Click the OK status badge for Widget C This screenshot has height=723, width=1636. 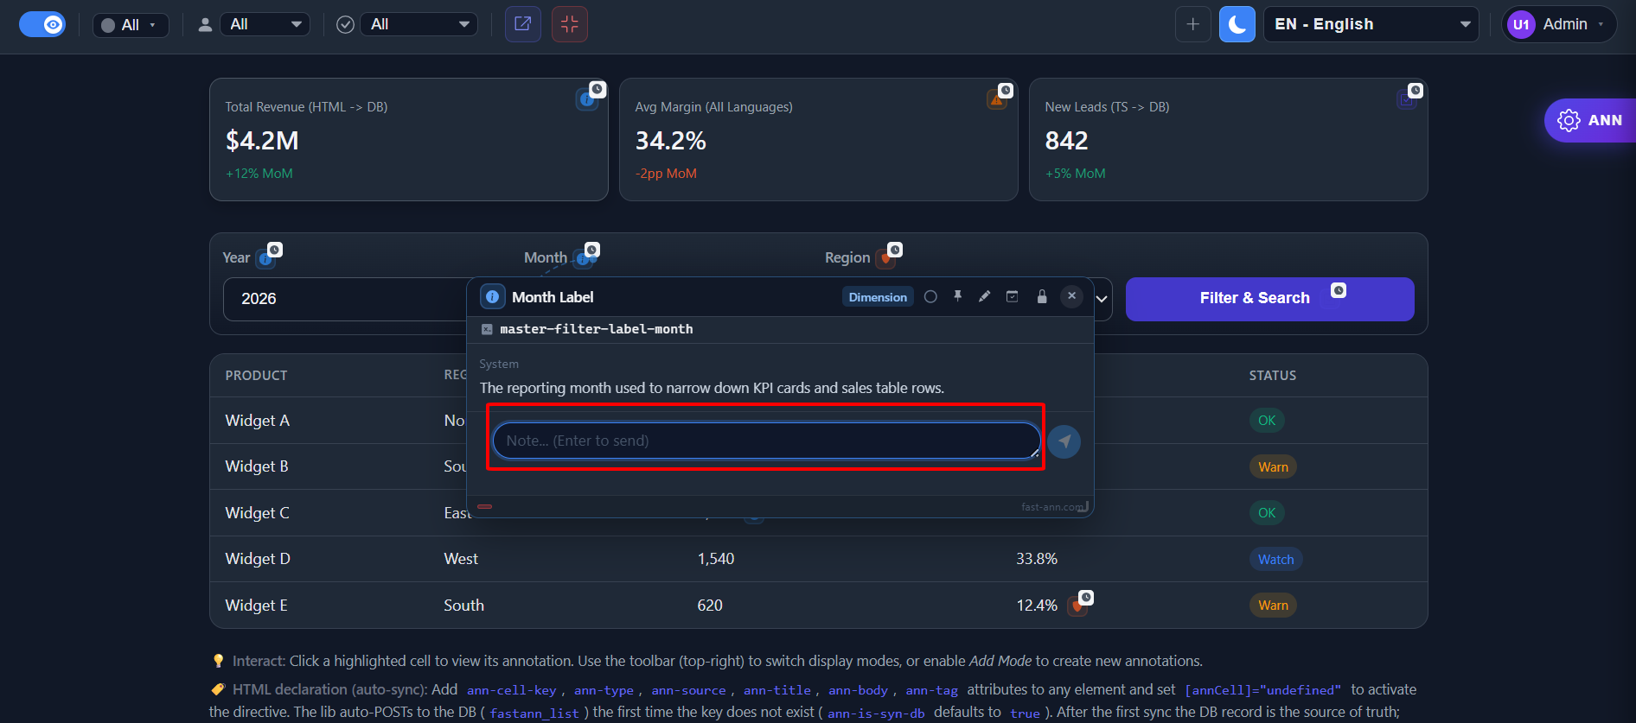click(x=1267, y=513)
